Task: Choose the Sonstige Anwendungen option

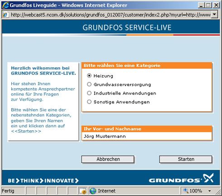Action: [x=89, y=102]
